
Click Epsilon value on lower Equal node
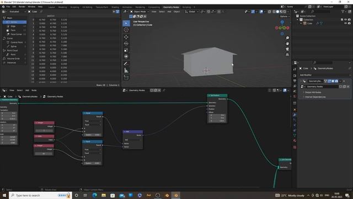93,163
